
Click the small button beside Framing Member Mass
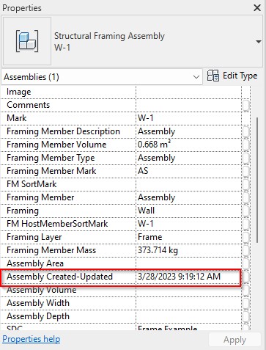[x=246, y=250]
